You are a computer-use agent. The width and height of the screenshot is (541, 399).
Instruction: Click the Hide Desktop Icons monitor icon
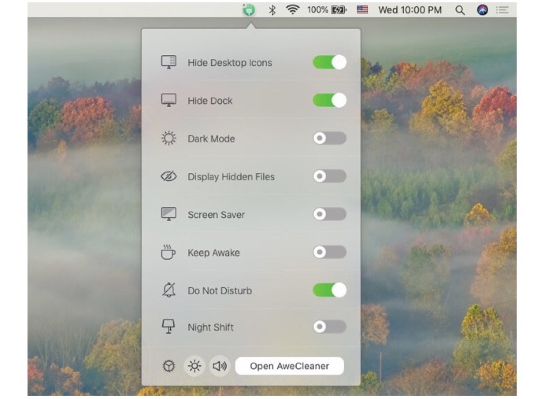(168, 63)
